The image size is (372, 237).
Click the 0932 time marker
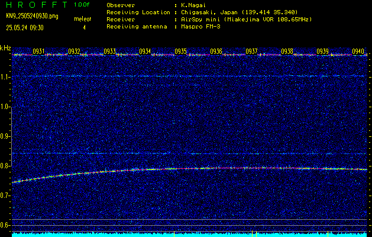coord(74,51)
